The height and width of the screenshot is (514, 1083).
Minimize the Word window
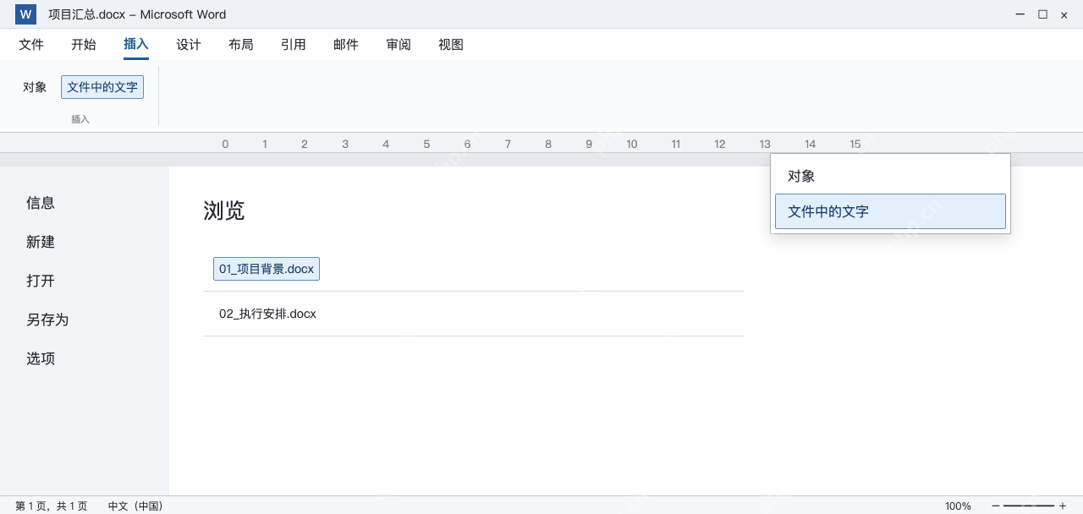coord(1021,14)
